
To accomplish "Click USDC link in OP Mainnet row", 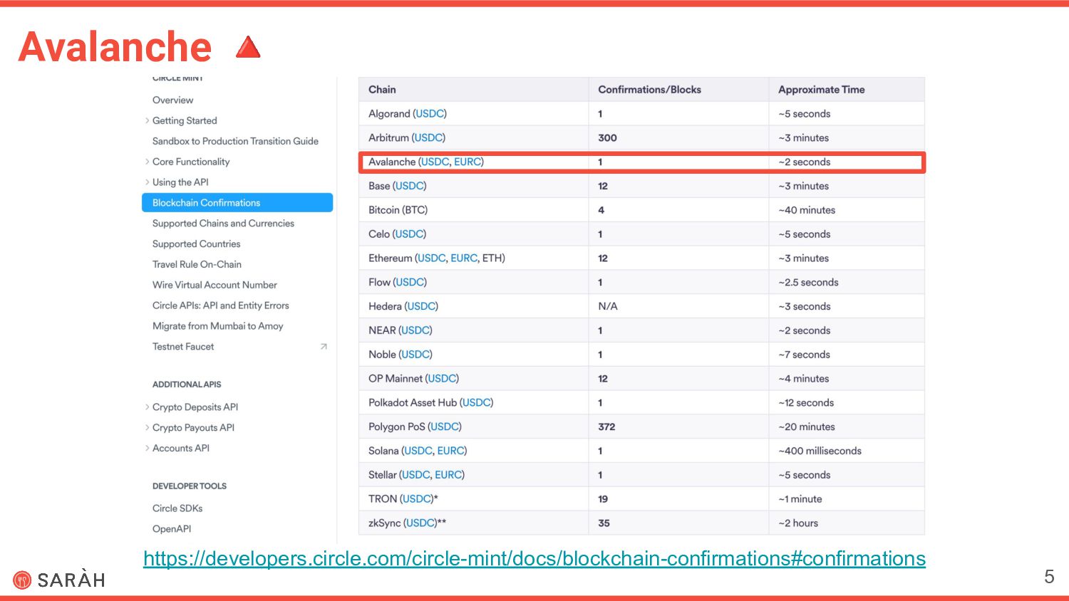I will tap(442, 379).
